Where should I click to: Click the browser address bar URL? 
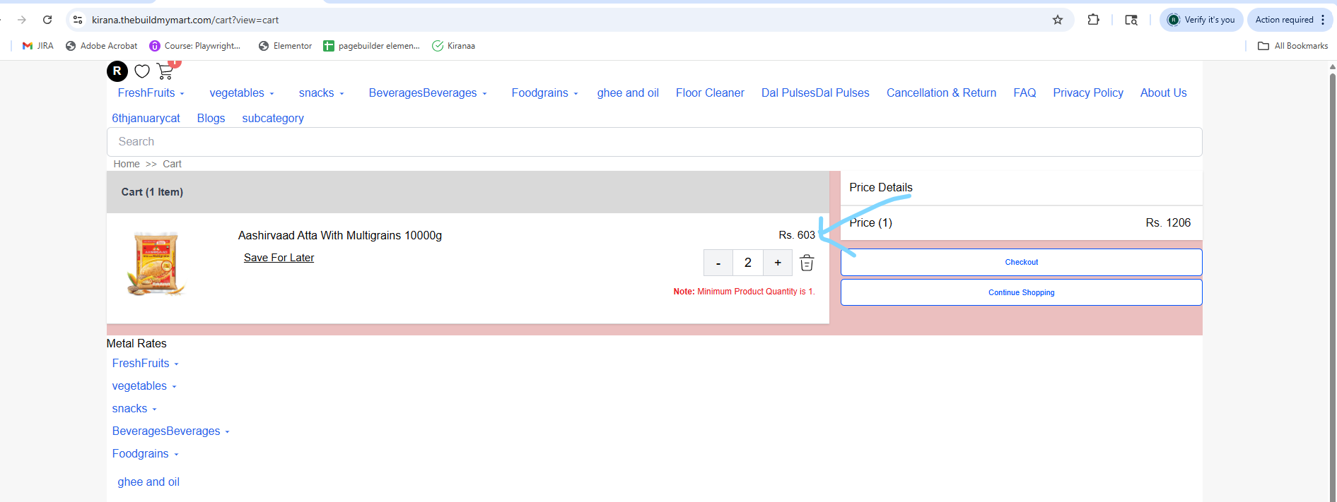pos(185,20)
